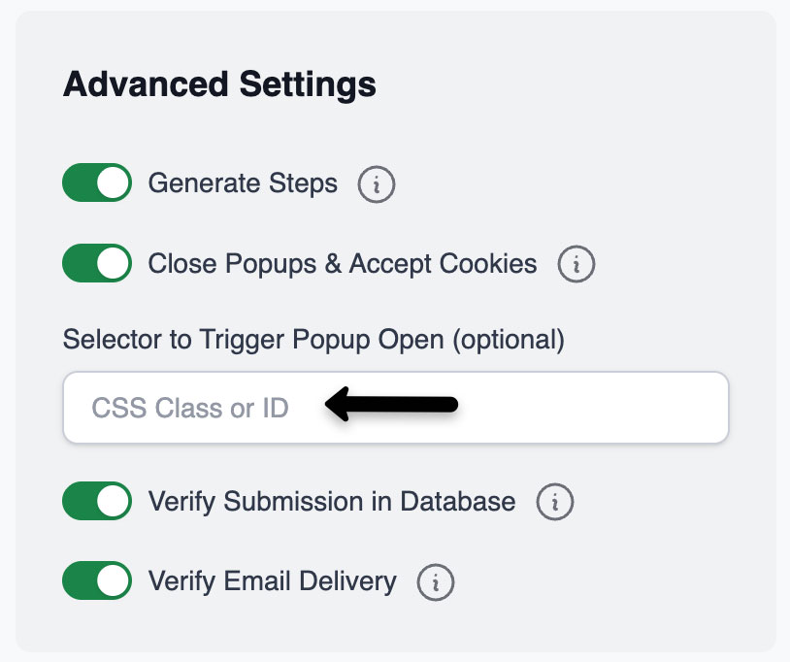Disable the Generate Steps toggle
Viewport: 790px width, 662px height.
click(97, 182)
